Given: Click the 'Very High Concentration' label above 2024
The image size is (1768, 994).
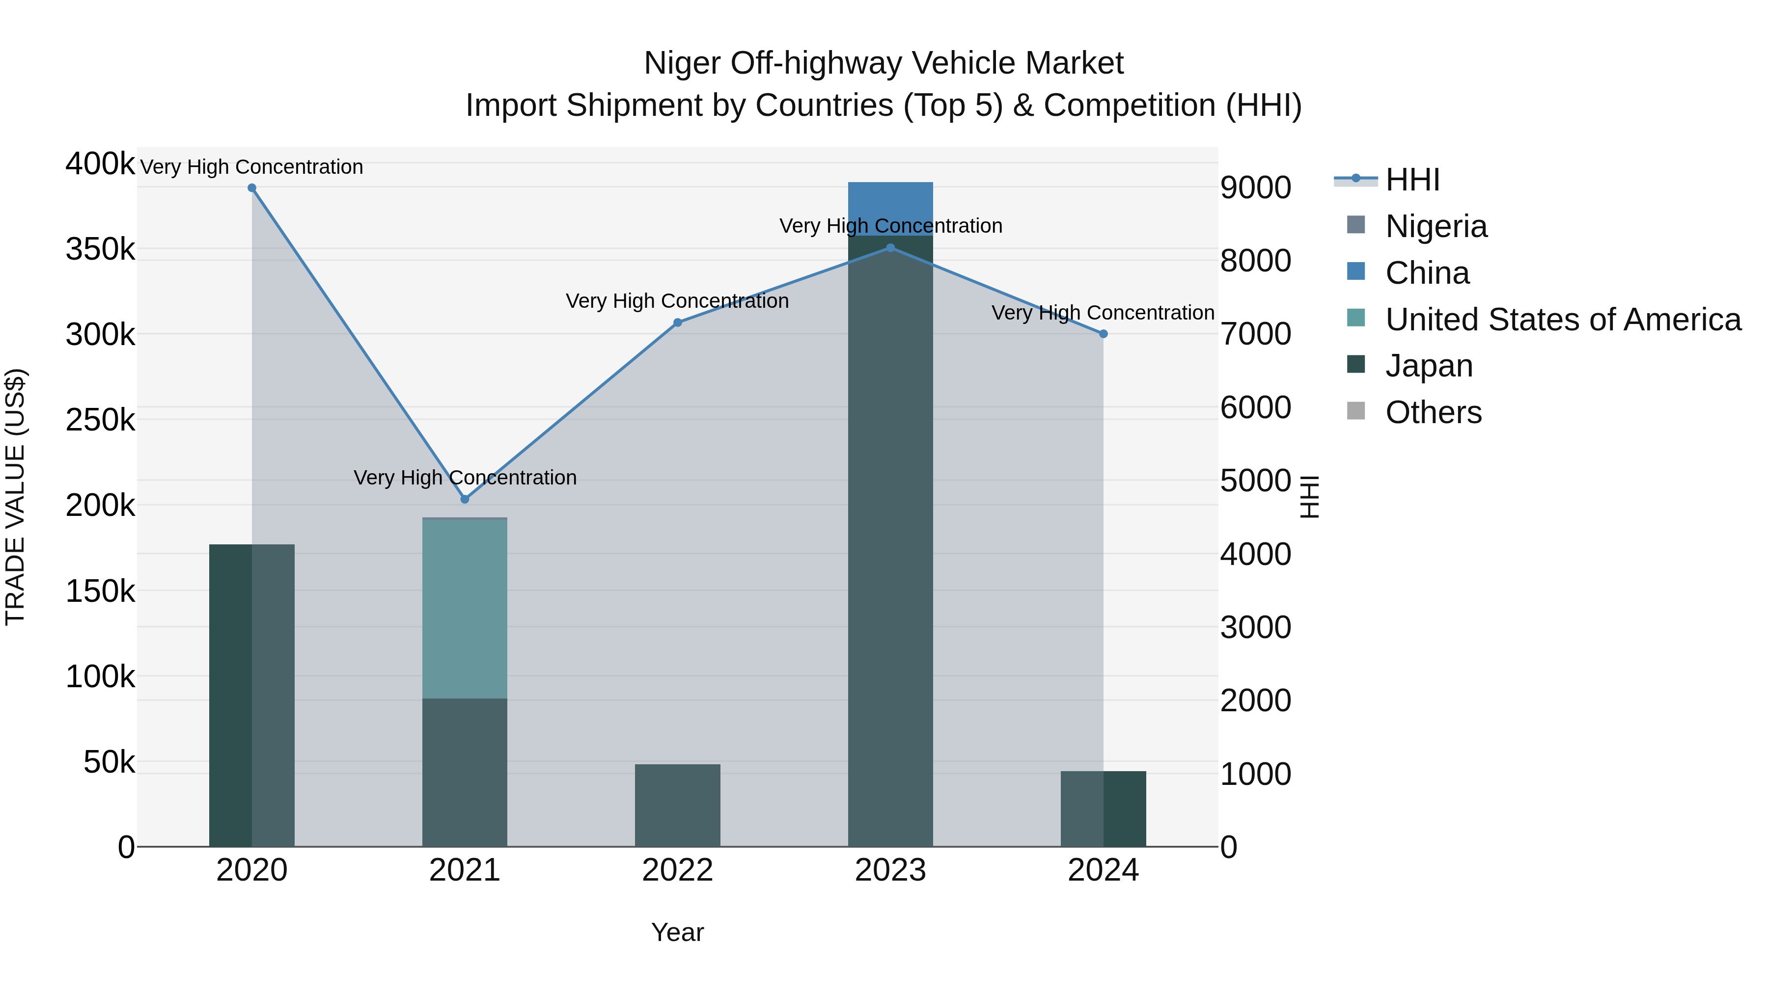Looking at the screenshot, I should click(1103, 313).
